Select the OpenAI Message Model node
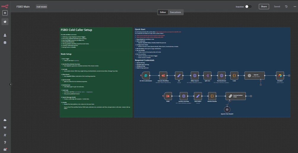The image size is (298, 153). click(254, 75)
